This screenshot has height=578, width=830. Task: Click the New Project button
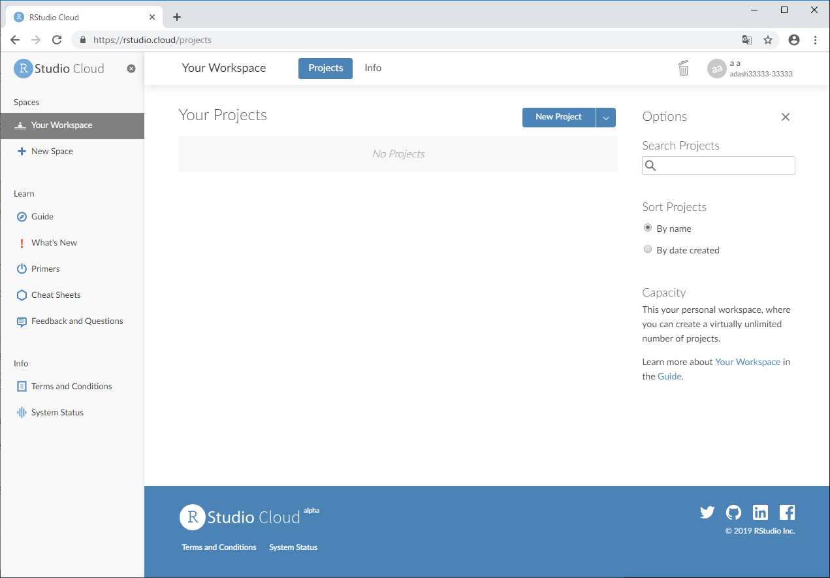[x=558, y=117]
